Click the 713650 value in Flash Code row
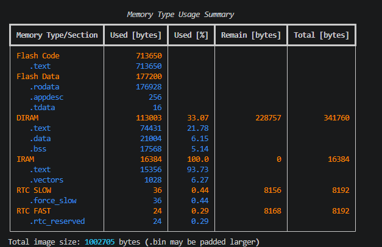 149,56
